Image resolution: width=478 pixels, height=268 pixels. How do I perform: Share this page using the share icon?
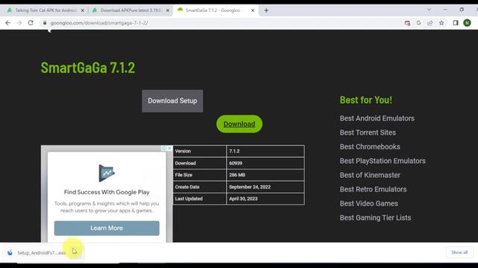(430, 23)
